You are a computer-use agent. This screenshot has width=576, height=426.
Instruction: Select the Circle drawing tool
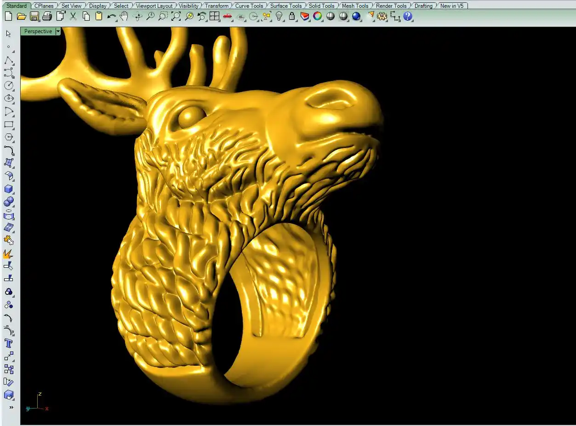[x=8, y=86]
